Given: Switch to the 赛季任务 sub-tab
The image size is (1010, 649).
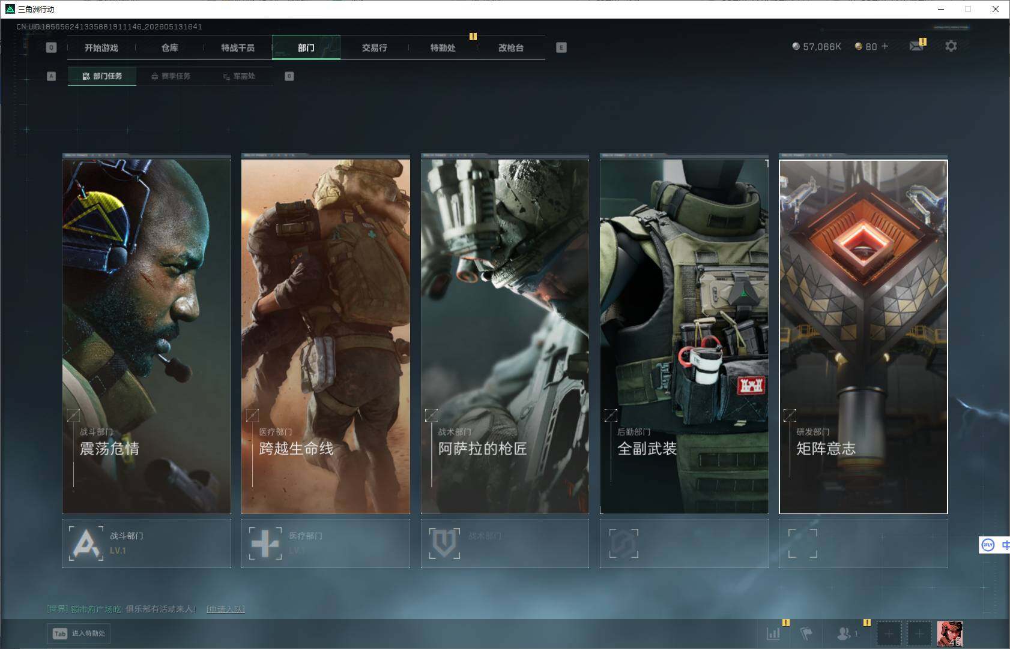Looking at the screenshot, I should point(171,76).
